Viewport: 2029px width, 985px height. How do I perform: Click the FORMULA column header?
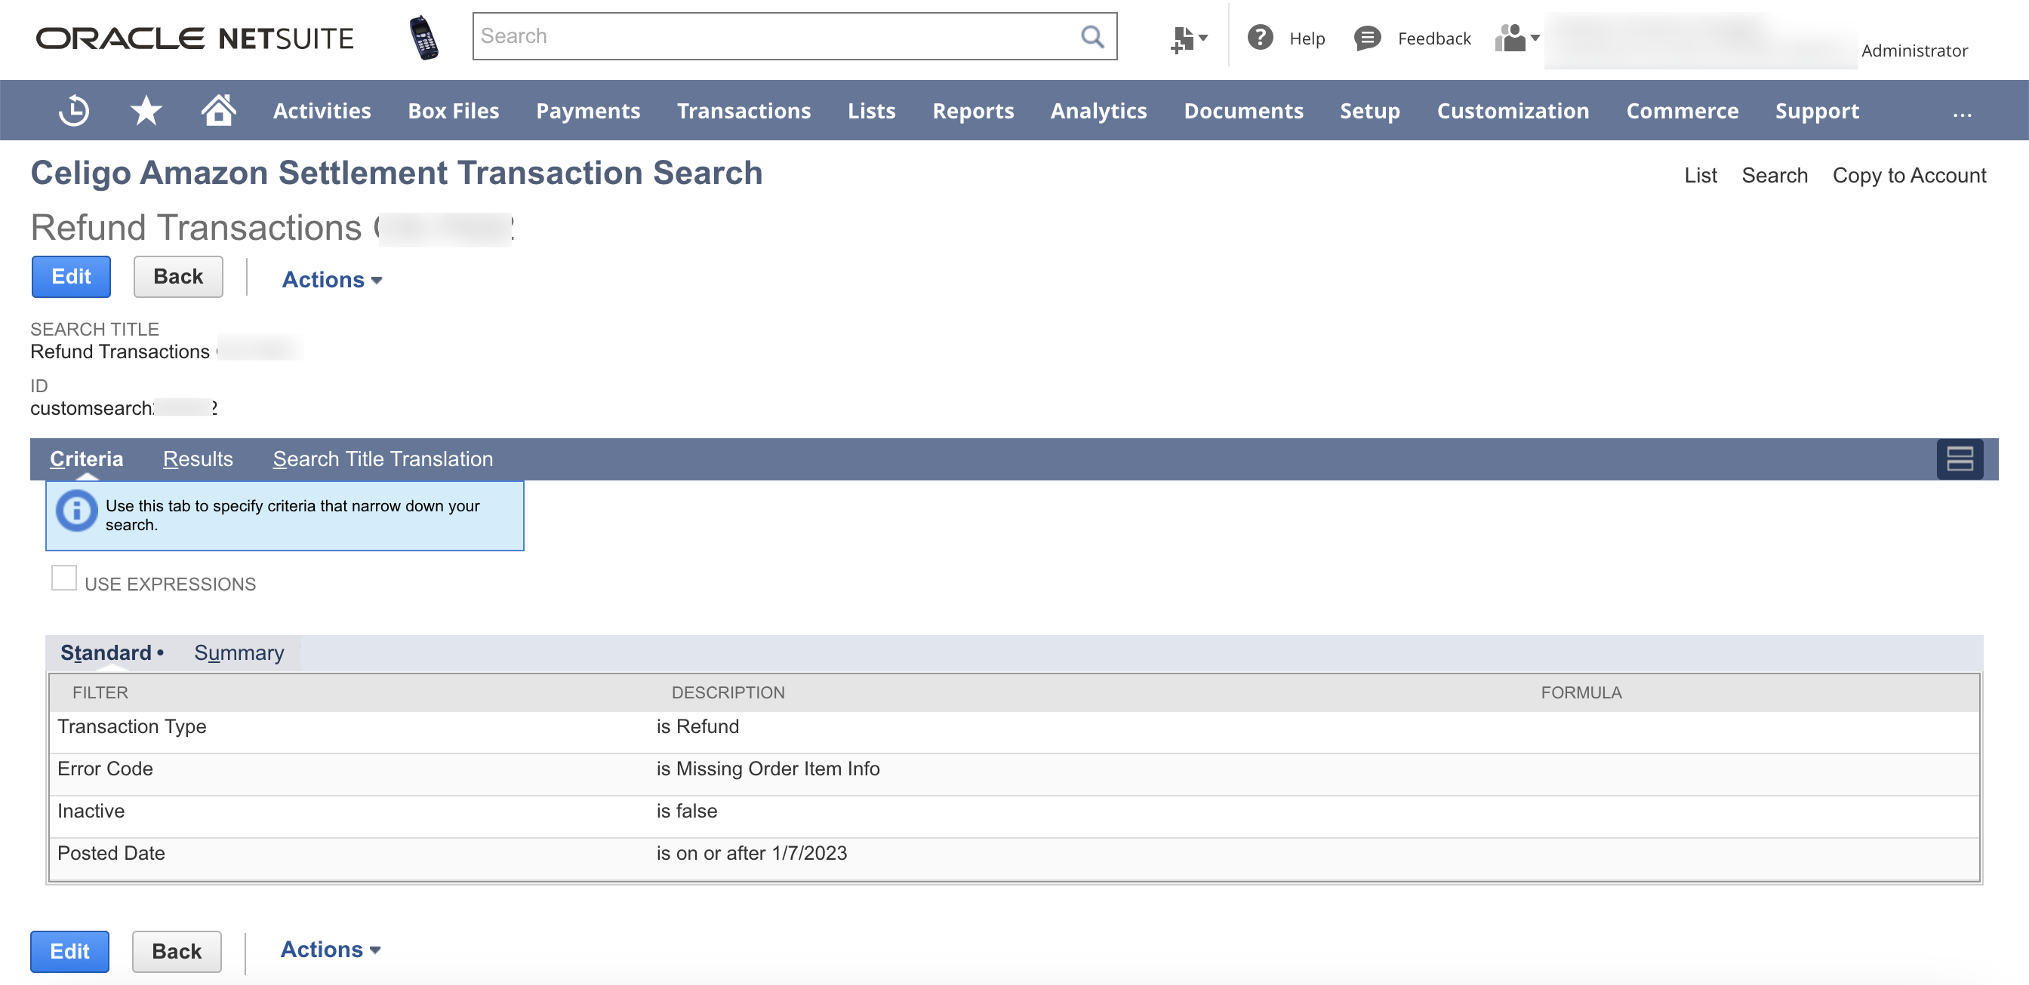pyautogui.click(x=1580, y=692)
